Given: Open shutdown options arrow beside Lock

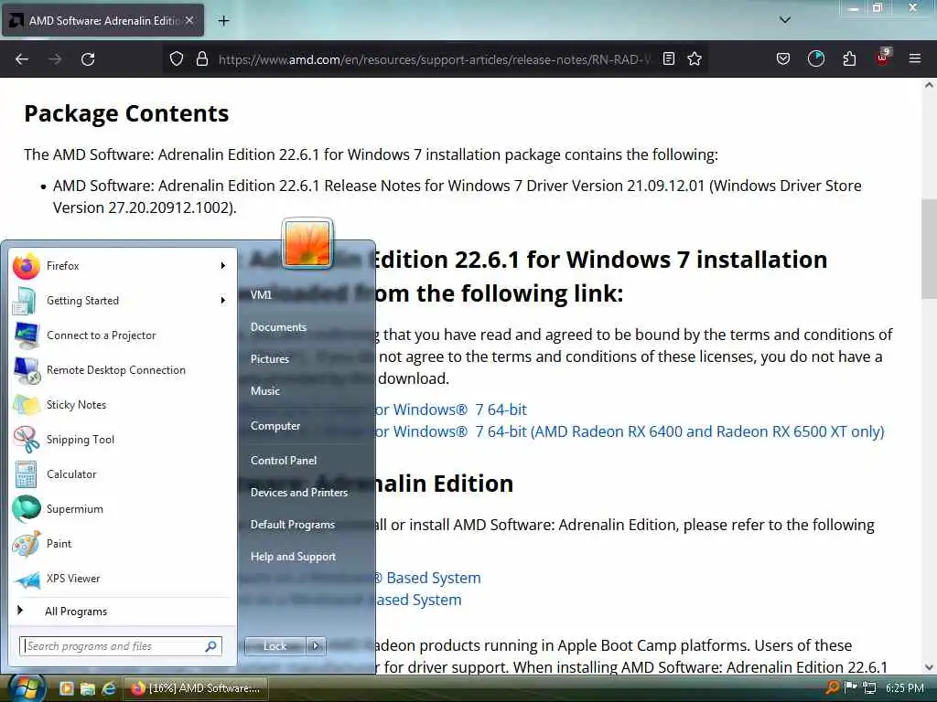Looking at the screenshot, I should [316, 646].
